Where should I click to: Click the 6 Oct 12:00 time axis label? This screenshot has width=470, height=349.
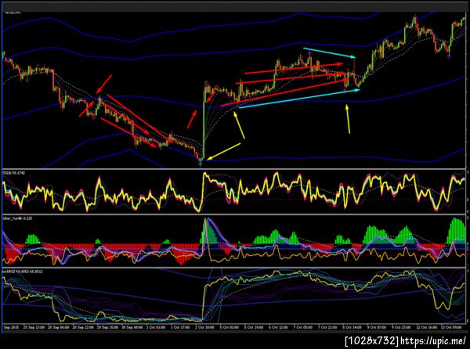click(x=279, y=327)
